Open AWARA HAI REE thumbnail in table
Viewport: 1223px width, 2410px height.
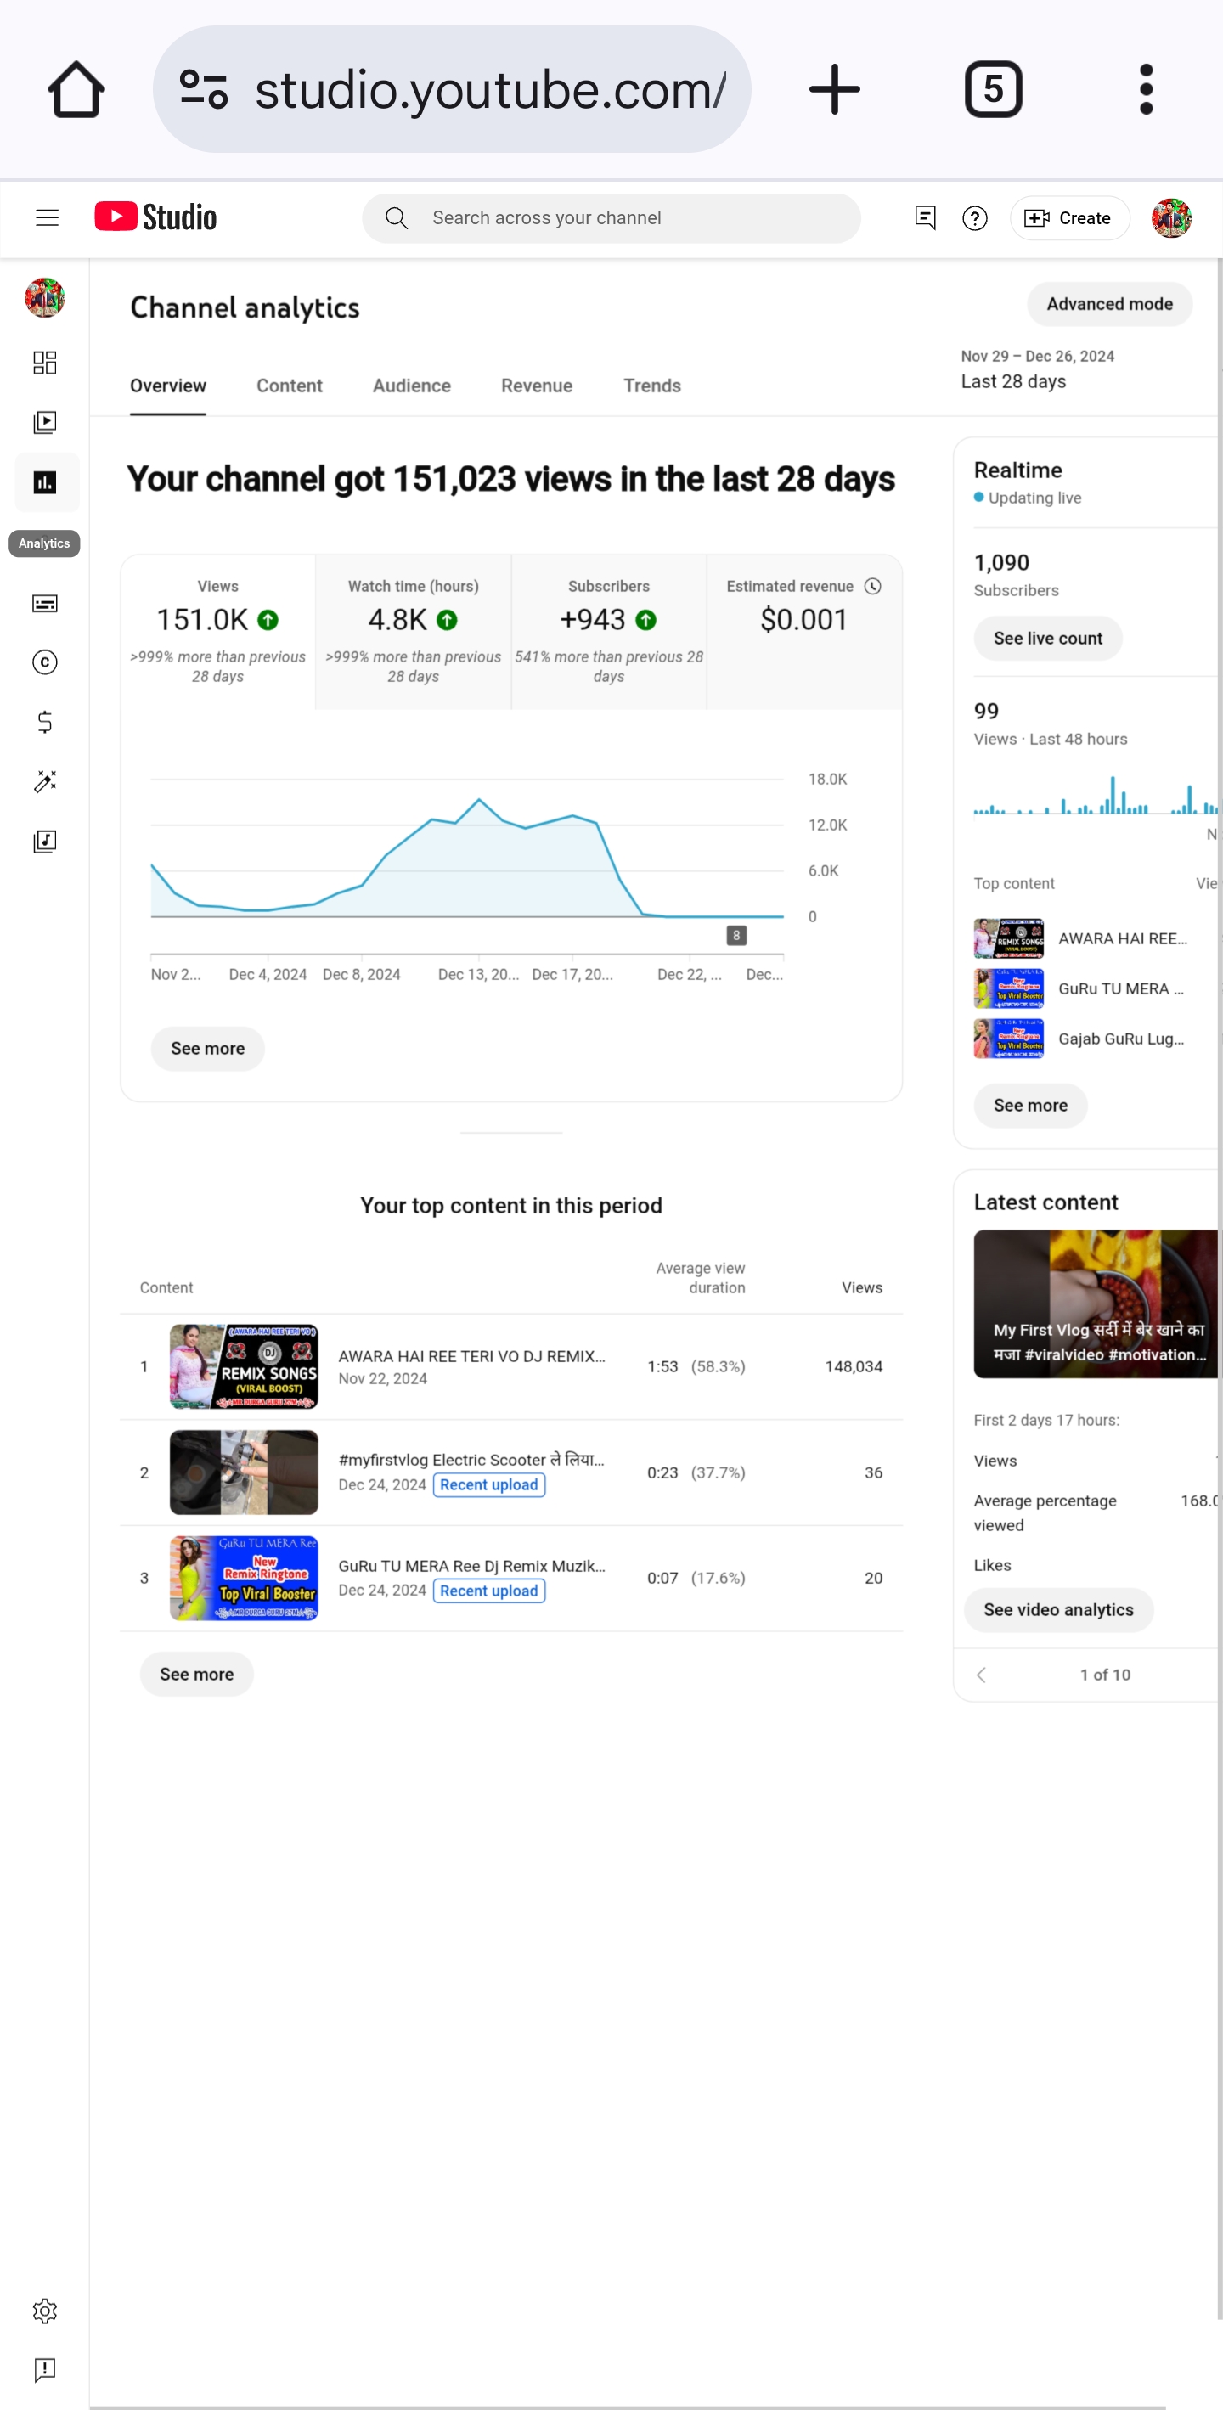(x=243, y=1367)
